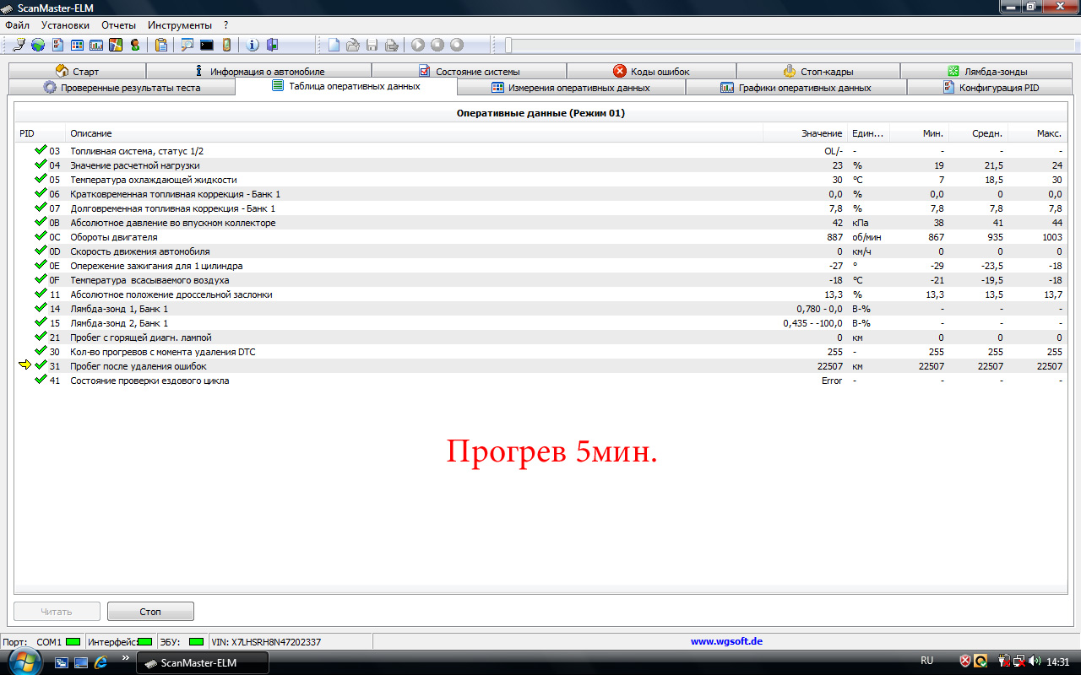The image size is (1081, 675).
Task: Open the Стоп-кадры tab
Action: [x=818, y=72]
